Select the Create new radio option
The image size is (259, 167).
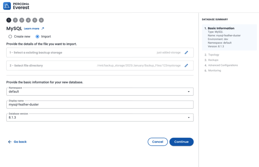pyautogui.click(x=10, y=37)
